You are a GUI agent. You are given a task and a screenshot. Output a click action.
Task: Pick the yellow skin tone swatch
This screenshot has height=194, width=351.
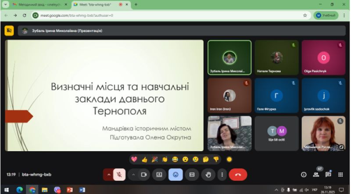click(229, 159)
